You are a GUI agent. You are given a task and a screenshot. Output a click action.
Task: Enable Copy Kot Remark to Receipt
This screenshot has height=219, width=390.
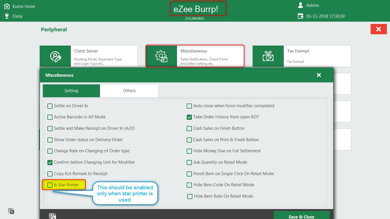click(x=50, y=174)
